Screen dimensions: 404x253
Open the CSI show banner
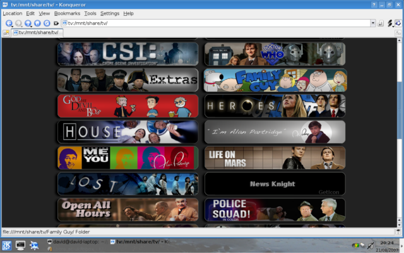click(x=128, y=54)
